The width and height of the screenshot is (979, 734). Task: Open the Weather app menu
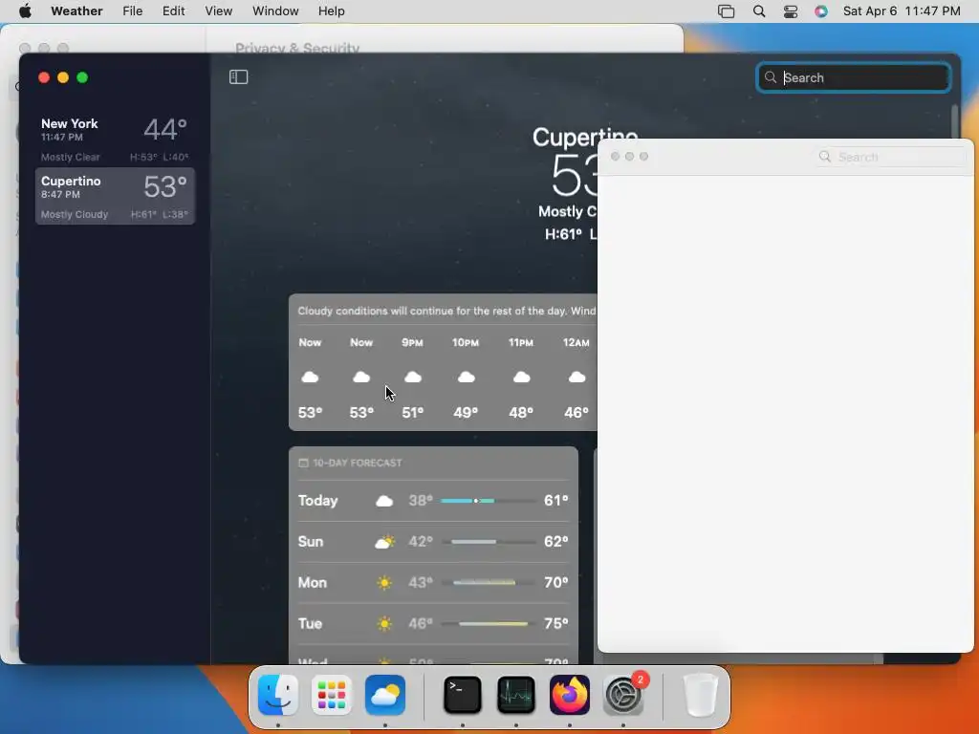coord(76,11)
